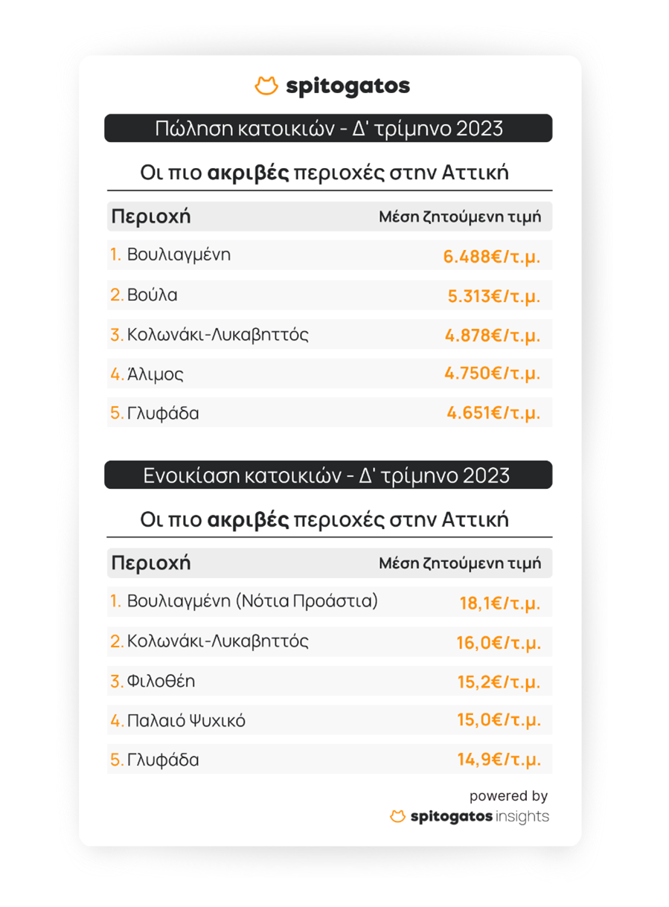Click the powered by text
The image size is (669, 907).
click(x=508, y=795)
